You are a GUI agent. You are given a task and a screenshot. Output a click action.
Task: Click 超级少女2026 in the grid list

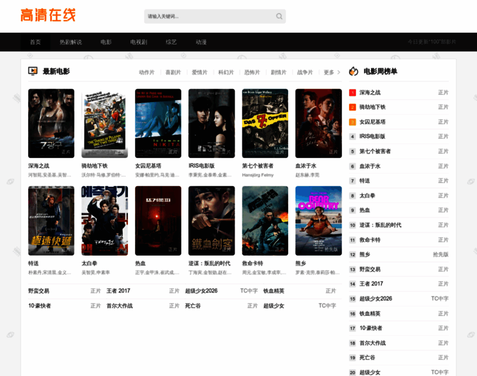pyautogui.click(x=201, y=291)
